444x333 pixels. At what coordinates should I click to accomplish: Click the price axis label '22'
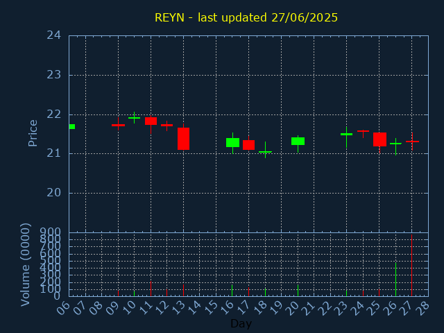click(54, 114)
